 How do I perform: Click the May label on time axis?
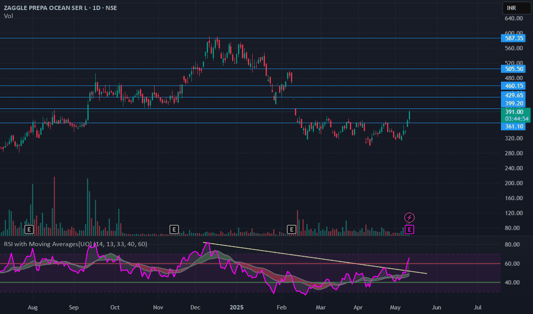tap(395, 308)
